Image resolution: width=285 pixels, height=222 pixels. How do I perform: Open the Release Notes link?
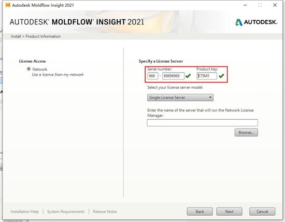point(105,212)
